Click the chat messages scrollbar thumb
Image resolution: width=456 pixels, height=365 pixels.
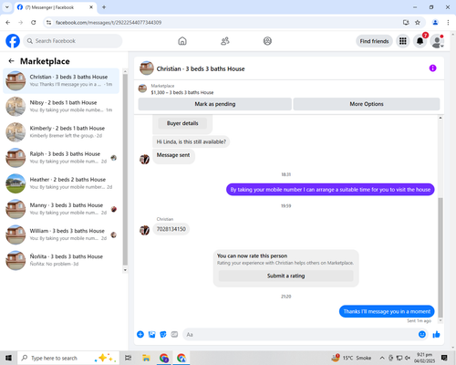coord(440,257)
